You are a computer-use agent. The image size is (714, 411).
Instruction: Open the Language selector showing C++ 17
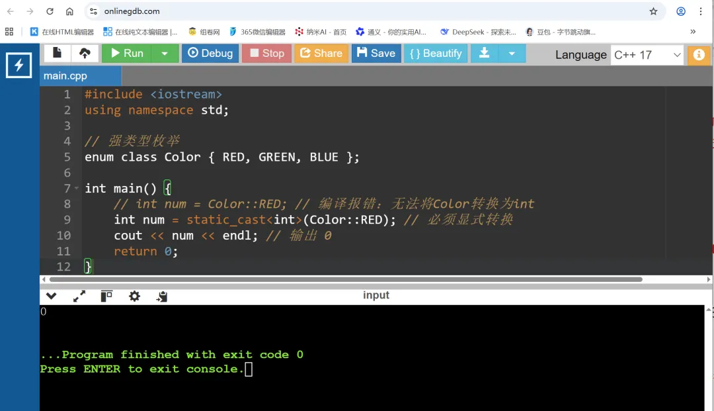tap(647, 55)
